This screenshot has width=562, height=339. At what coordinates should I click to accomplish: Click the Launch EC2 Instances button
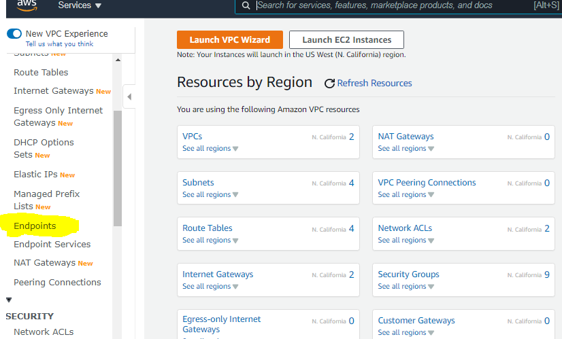346,39
